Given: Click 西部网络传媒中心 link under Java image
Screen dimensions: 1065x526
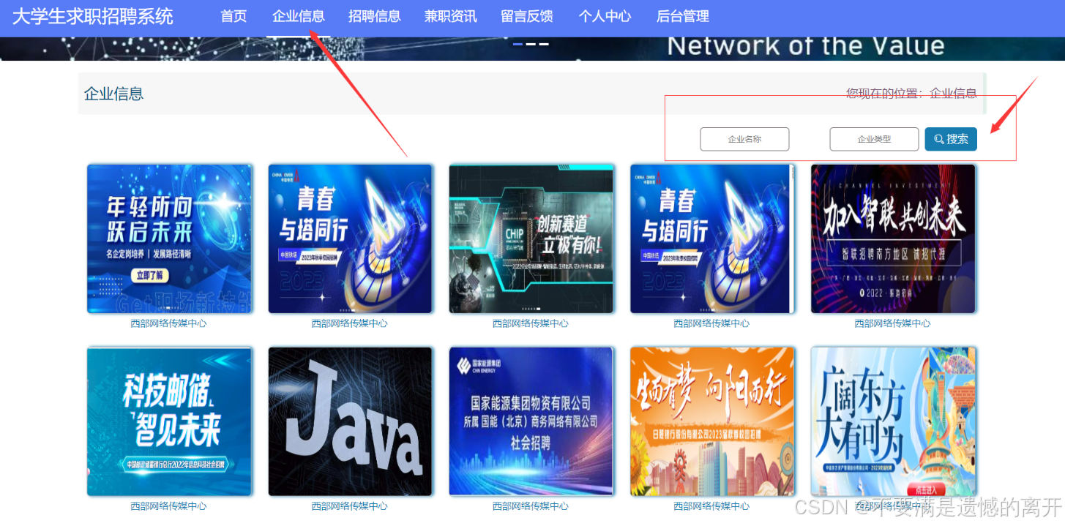Looking at the screenshot, I should [350, 506].
